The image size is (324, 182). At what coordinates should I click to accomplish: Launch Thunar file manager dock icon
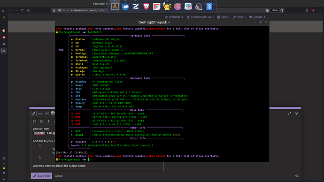(125, 7)
